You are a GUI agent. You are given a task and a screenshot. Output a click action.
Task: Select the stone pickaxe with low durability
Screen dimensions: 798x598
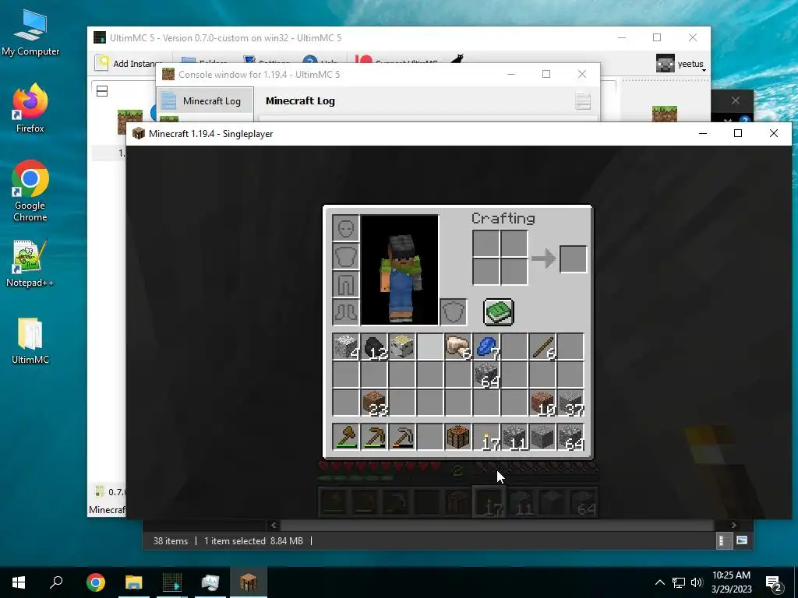402,437
